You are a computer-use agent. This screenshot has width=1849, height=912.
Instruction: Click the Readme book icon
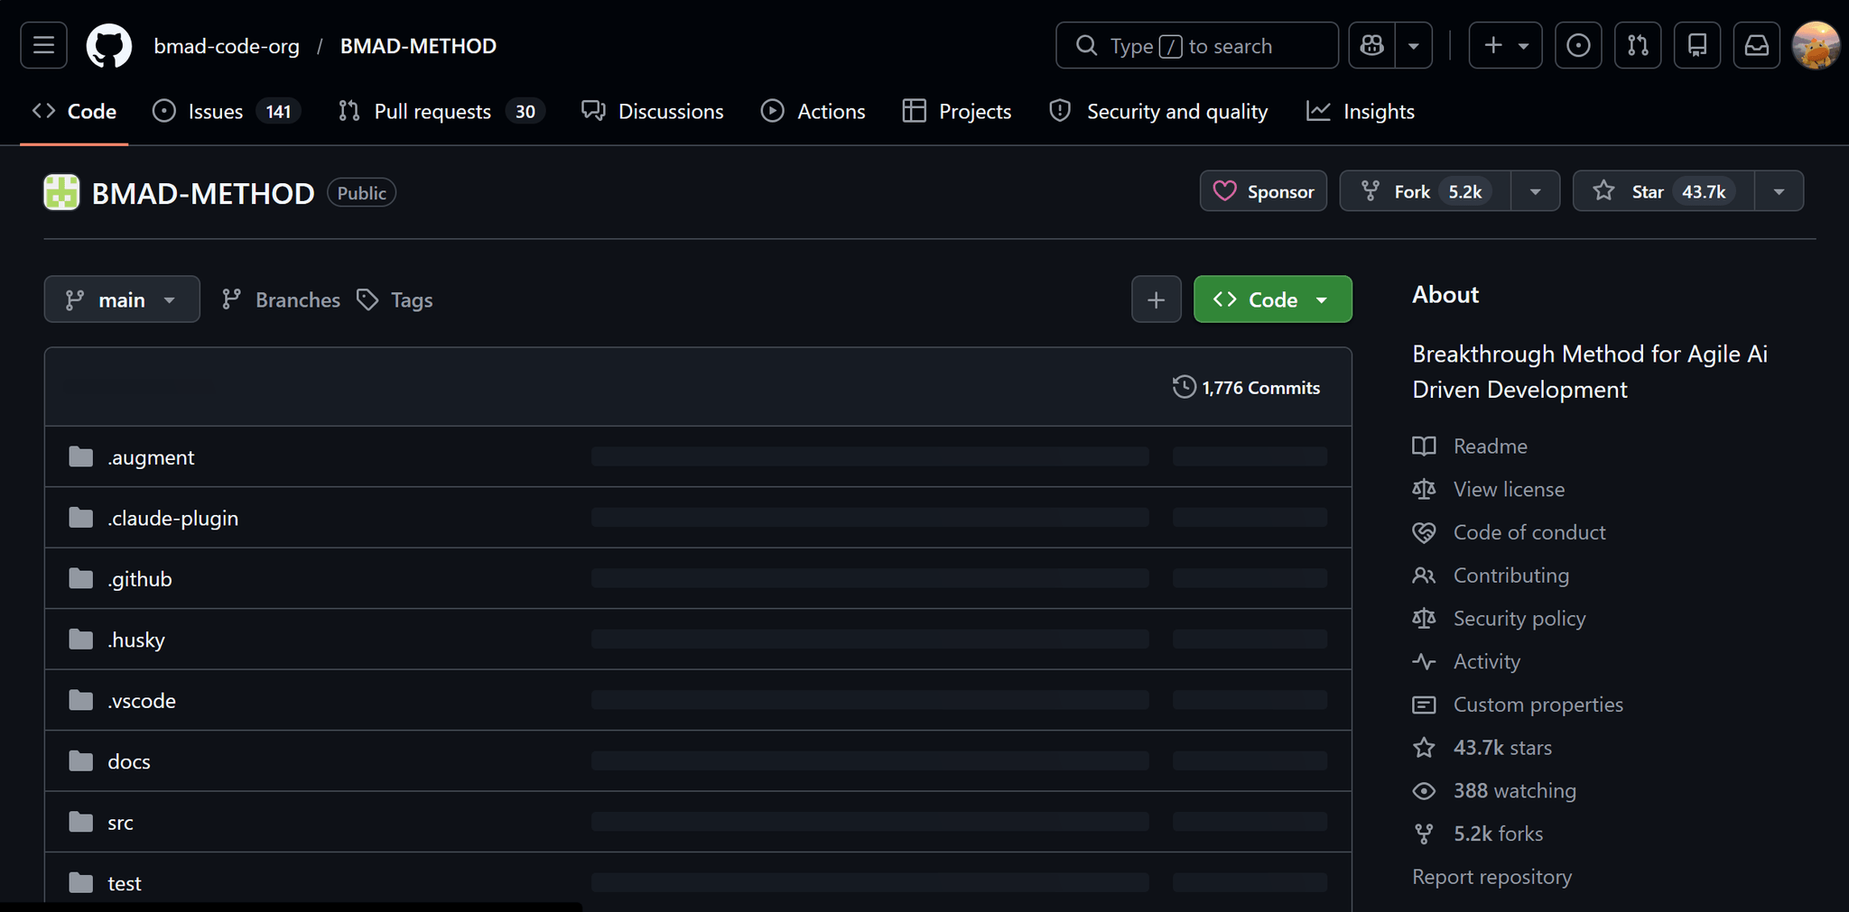click(x=1424, y=446)
